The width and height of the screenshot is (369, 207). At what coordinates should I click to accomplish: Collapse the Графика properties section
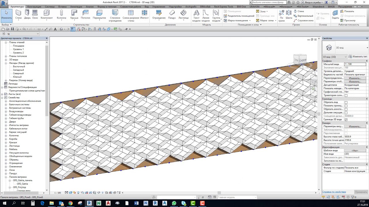tap(367, 61)
